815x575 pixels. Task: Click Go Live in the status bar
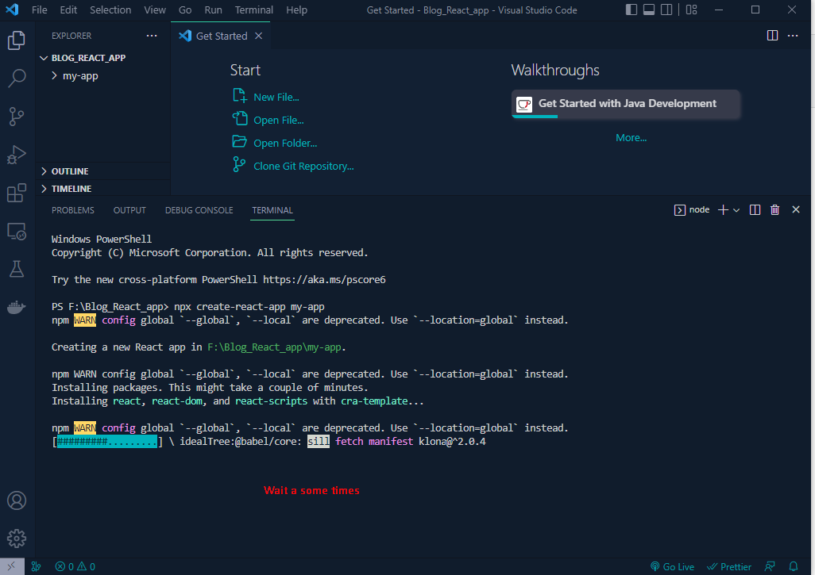pyautogui.click(x=672, y=567)
